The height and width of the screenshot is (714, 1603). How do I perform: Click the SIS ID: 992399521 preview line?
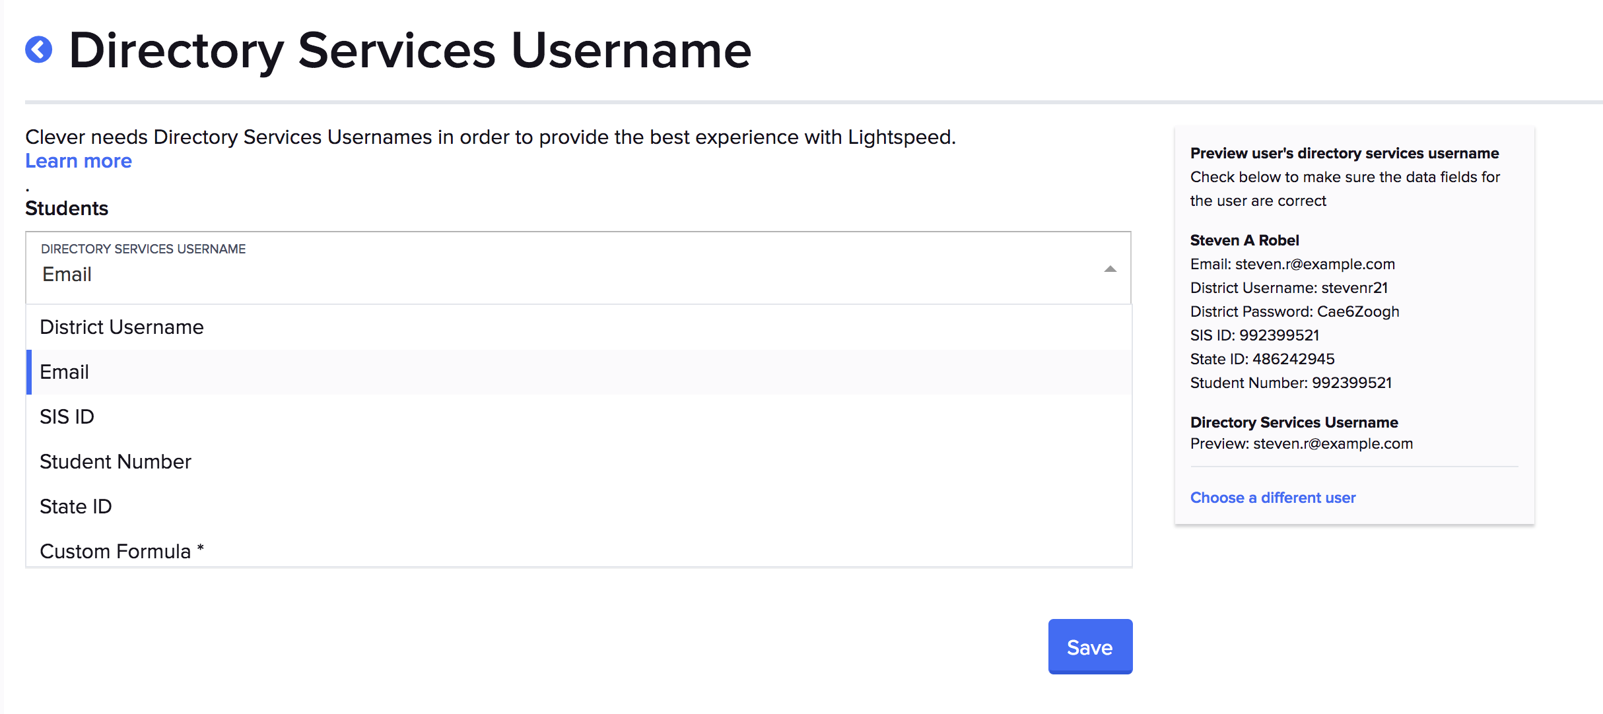tap(1254, 335)
